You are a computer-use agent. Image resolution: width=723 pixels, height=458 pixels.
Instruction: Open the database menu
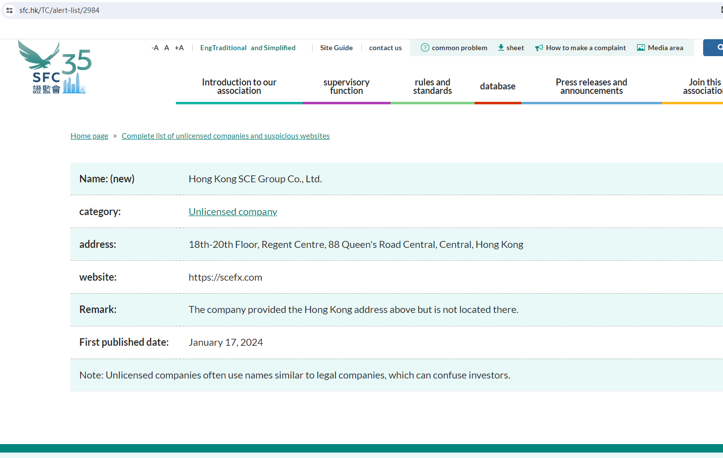click(497, 86)
